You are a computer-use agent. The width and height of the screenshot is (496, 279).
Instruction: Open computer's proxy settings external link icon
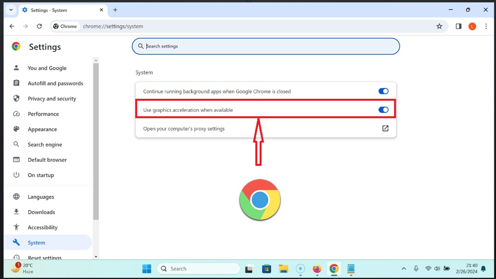click(385, 128)
